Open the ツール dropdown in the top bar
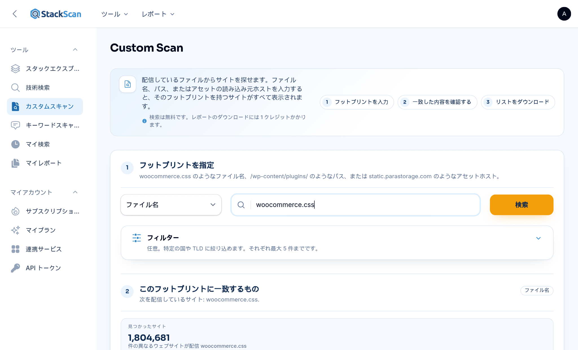The width and height of the screenshot is (578, 350). (115, 14)
